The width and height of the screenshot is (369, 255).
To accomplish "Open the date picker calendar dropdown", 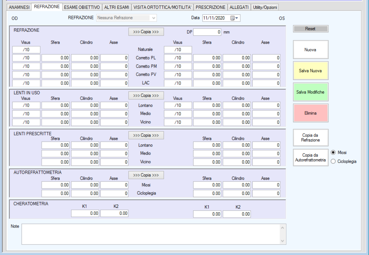I will [x=234, y=18].
